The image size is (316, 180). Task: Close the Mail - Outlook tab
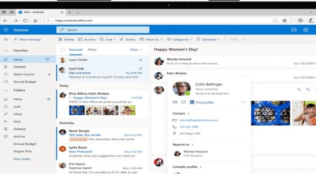pos(62,12)
